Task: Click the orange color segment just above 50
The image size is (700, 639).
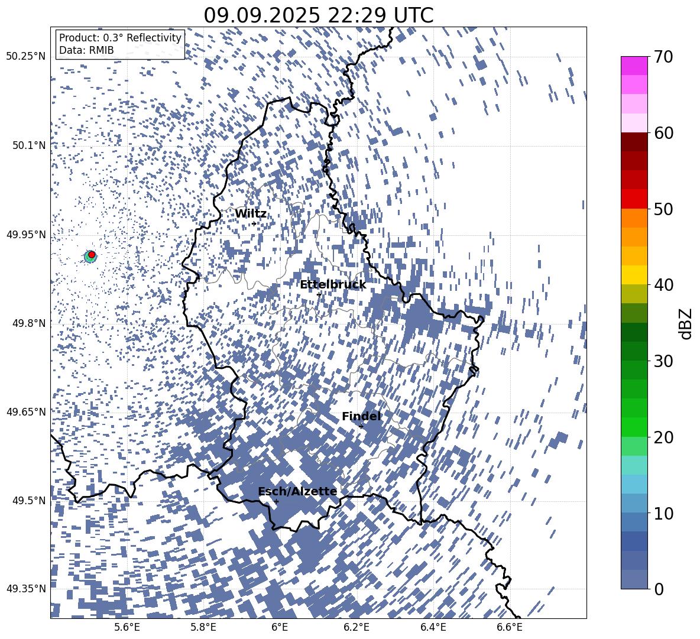Action: coord(634,218)
